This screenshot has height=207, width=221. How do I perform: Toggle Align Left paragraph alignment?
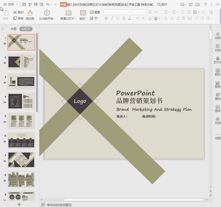[x=166, y=18]
